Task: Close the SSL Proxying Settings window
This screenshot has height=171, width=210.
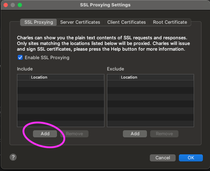Action: (x=6, y=5)
